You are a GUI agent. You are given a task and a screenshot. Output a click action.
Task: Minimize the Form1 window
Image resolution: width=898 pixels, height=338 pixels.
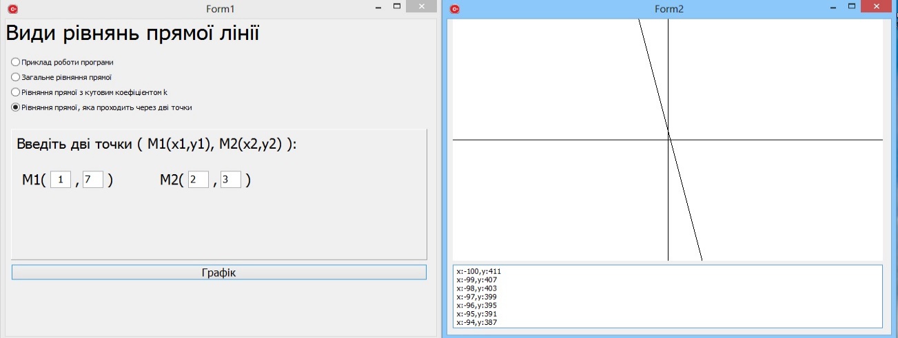[378, 8]
